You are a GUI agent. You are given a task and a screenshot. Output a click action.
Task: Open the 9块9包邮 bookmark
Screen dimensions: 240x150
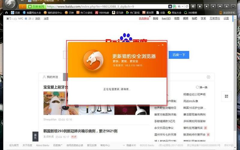[x=102, y=13]
